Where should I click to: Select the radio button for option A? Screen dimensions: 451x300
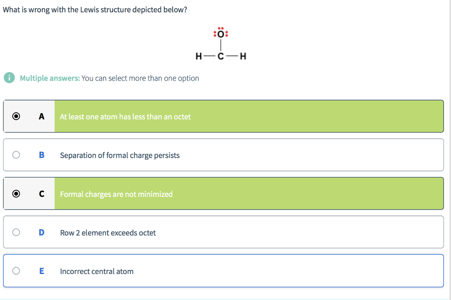coord(16,116)
